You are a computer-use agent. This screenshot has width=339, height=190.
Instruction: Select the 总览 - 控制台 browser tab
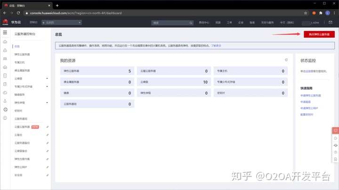click(27, 6)
